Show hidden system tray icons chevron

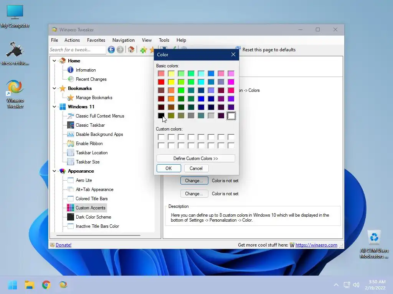click(x=336, y=285)
